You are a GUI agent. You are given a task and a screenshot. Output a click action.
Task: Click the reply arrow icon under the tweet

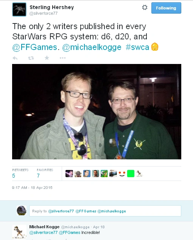[15, 58]
